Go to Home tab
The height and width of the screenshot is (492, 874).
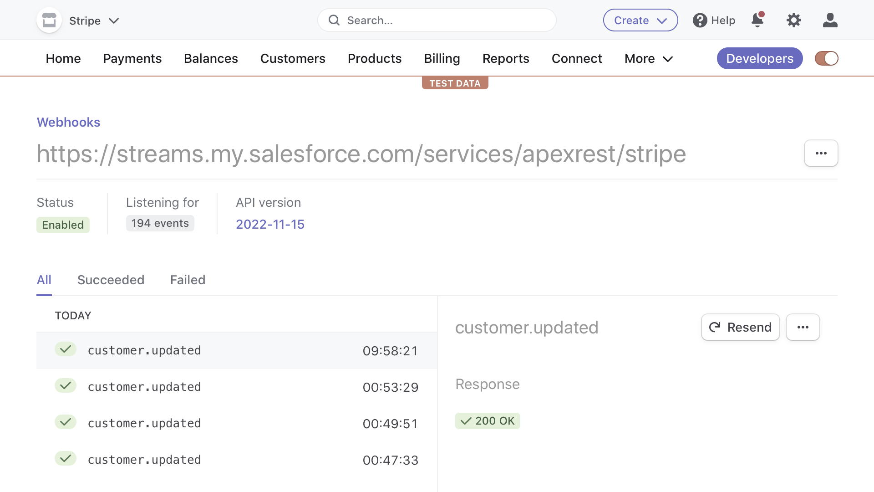click(x=63, y=59)
